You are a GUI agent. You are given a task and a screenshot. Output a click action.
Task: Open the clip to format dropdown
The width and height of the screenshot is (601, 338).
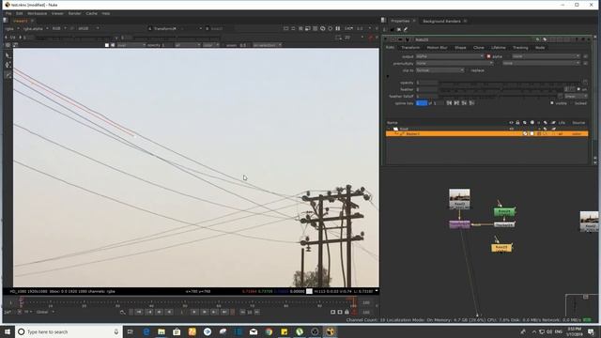coord(440,70)
